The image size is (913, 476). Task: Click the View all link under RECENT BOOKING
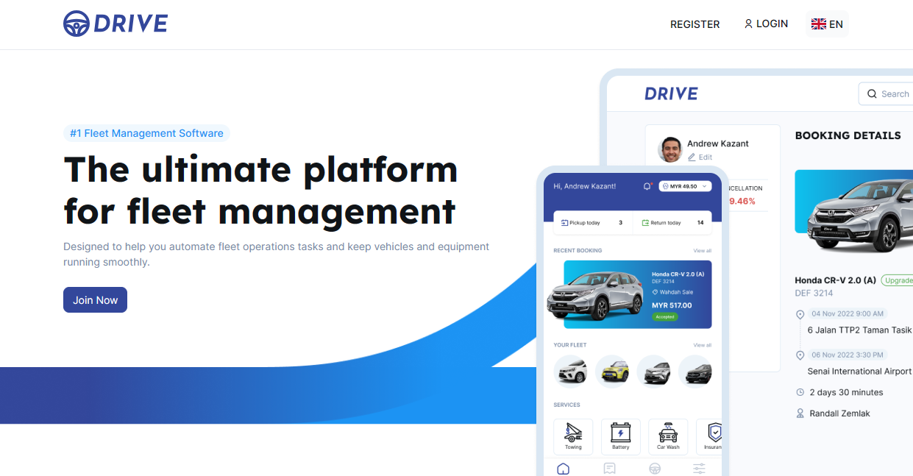[702, 250]
